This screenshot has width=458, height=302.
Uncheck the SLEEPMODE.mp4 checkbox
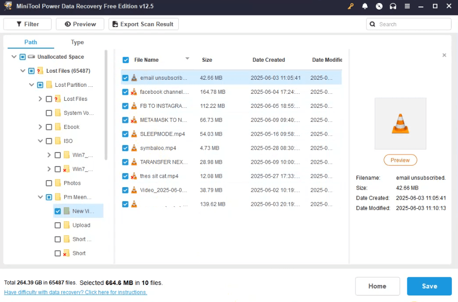[x=126, y=134]
